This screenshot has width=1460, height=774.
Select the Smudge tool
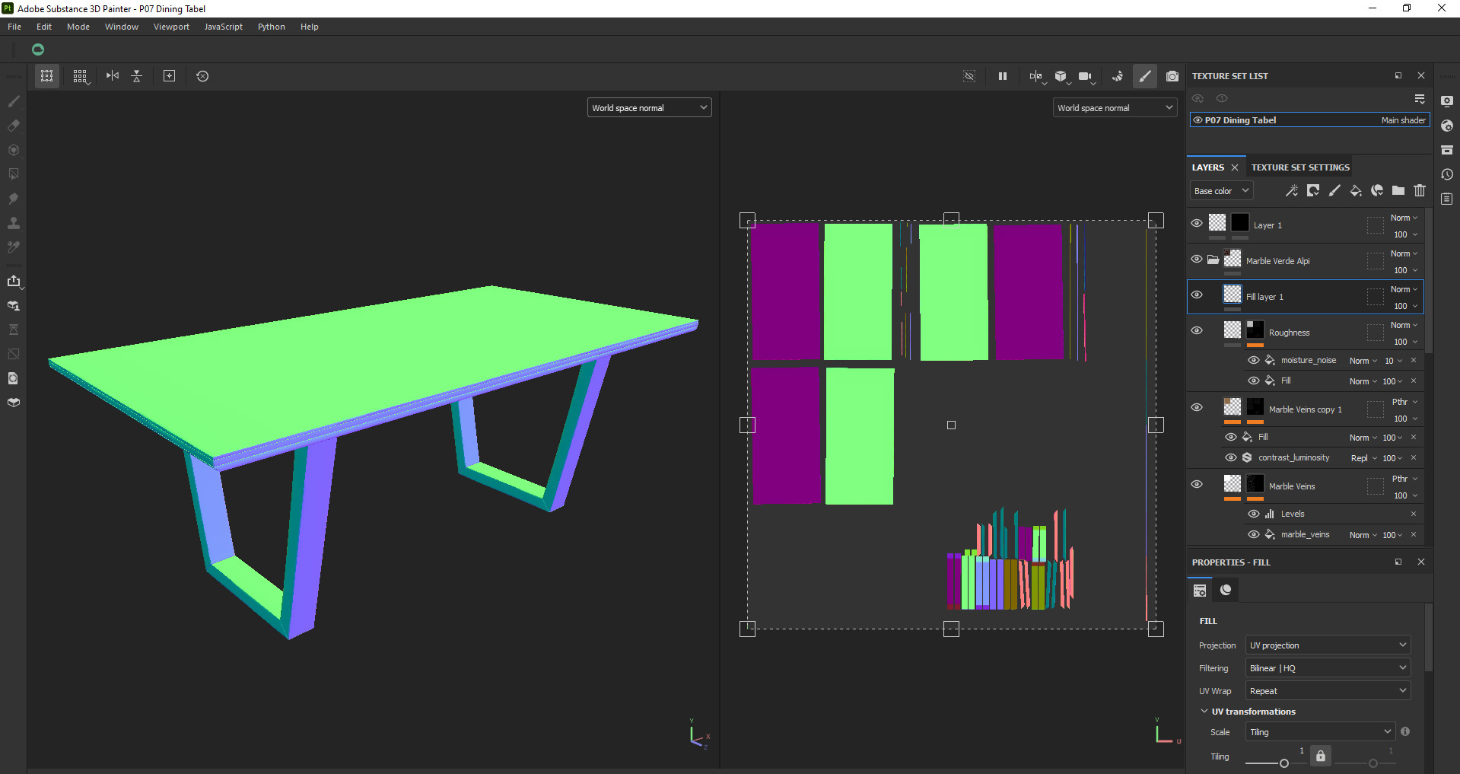click(x=14, y=199)
